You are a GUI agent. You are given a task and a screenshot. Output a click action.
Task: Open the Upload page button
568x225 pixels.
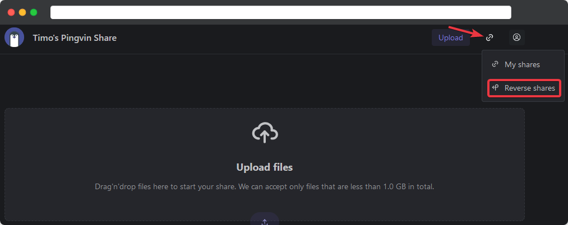(x=451, y=37)
